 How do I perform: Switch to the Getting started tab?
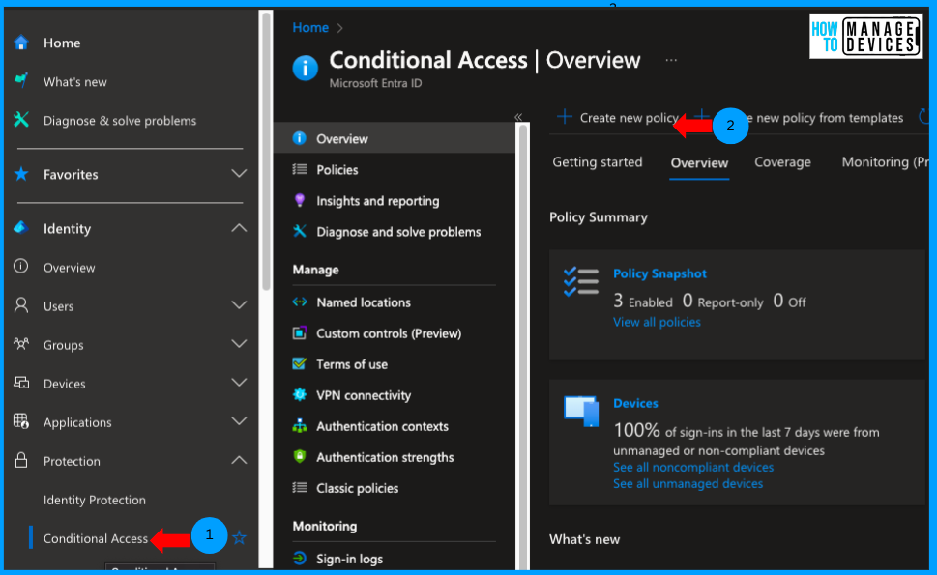597,162
